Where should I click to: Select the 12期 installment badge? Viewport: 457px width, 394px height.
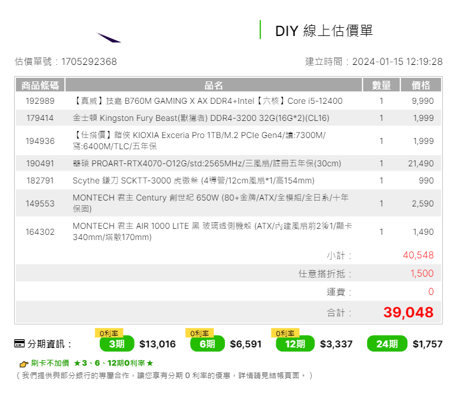click(x=295, y=344)
